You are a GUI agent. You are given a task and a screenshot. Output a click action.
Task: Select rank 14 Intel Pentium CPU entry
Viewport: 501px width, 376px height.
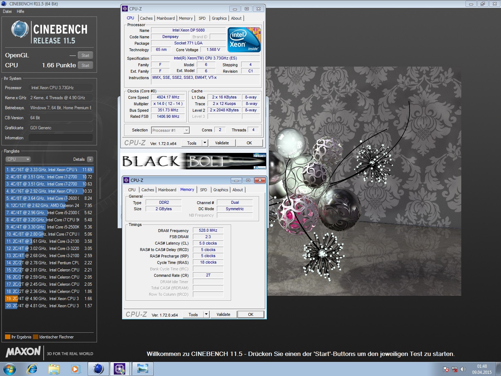coord(49,263)
